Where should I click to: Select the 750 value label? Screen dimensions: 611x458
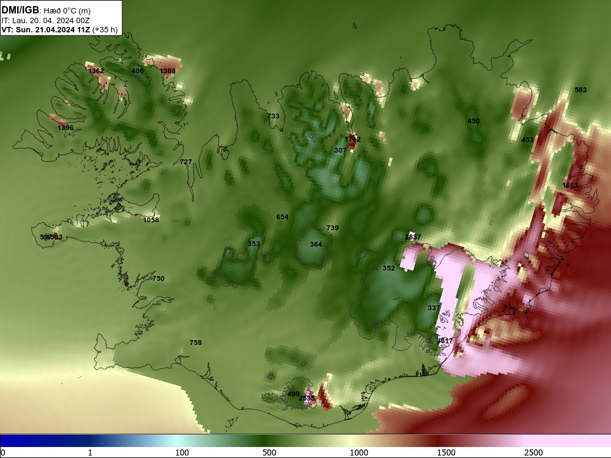158,278
